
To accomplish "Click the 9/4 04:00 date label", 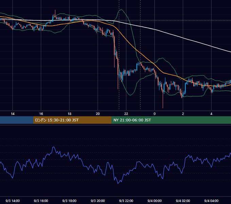I will click(211, 201).
